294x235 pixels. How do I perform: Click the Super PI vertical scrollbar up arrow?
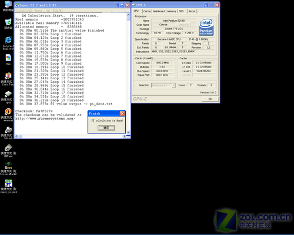coord(128,15)
